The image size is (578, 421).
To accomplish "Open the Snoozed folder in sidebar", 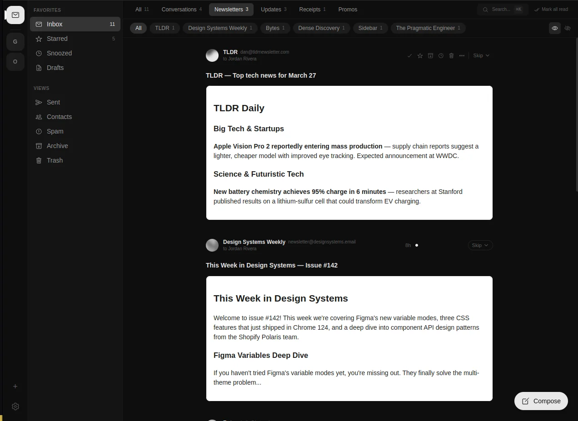I will (x=59, y=53).
